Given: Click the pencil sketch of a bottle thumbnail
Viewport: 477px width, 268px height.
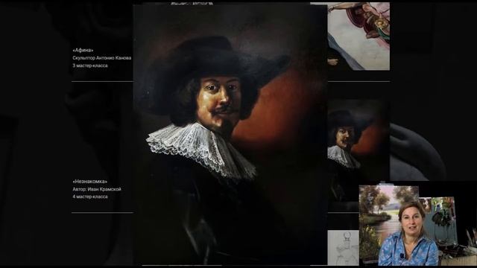Looking at the screenshot, I should (x=343, y=247).
